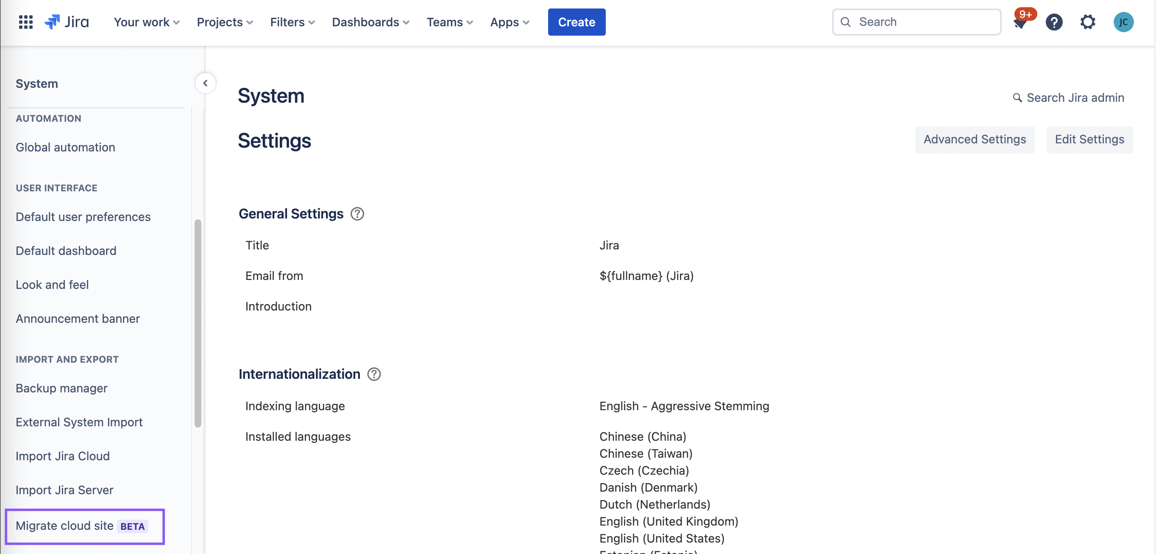This screenshot has width=1156, height=554.
Task: Open Look and feel settings
Action: point(52,285)
